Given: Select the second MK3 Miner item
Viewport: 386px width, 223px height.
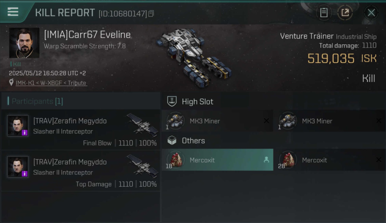Looking at the screenshot, I should click(x=329, y=121).
